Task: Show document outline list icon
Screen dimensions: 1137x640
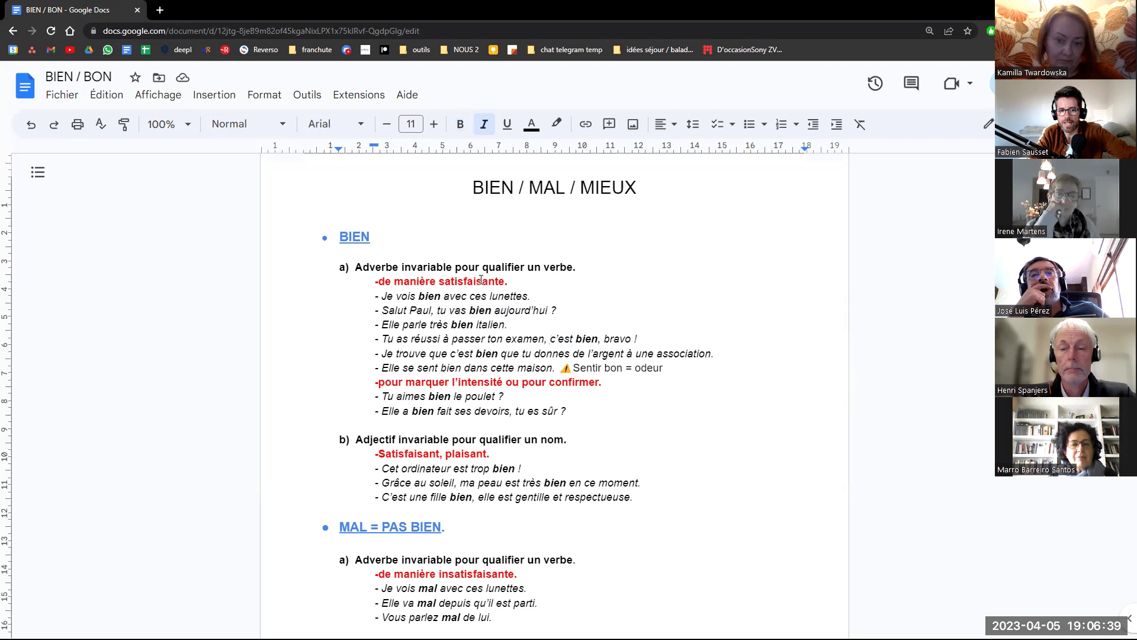Action: tap(38, 172)
